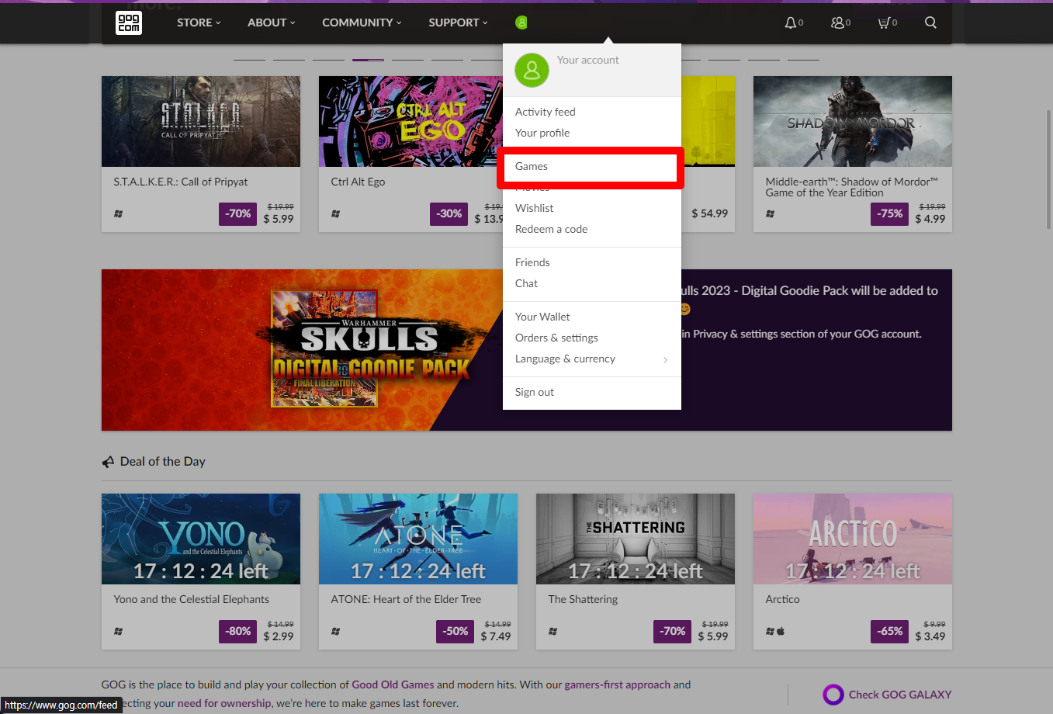
Task: Expand the STORE dropdown menu
Action: [199, 23]
